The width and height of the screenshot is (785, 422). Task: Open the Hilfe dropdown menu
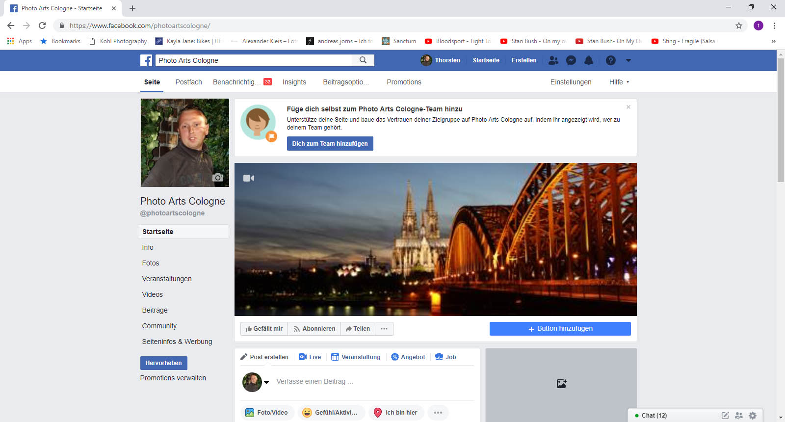pyautogui.click(x=619, y=82)
